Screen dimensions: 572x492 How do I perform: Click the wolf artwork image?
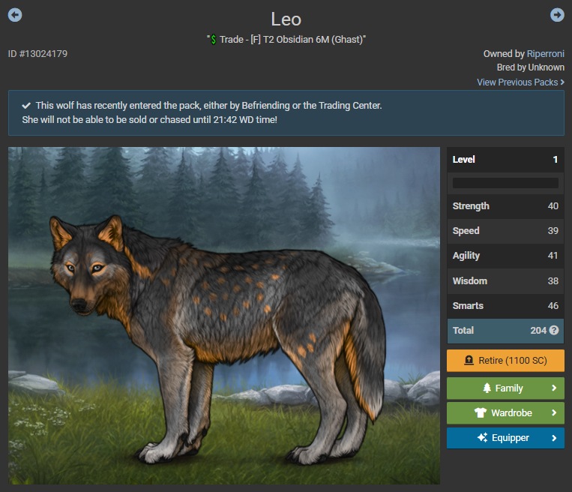(x=224, y=316)
